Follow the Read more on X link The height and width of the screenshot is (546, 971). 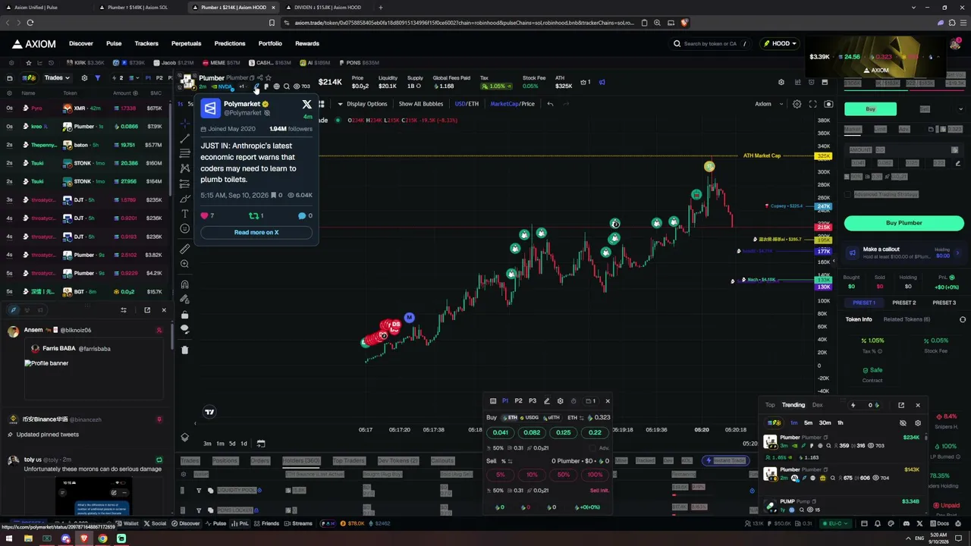[x=256, y=232]
